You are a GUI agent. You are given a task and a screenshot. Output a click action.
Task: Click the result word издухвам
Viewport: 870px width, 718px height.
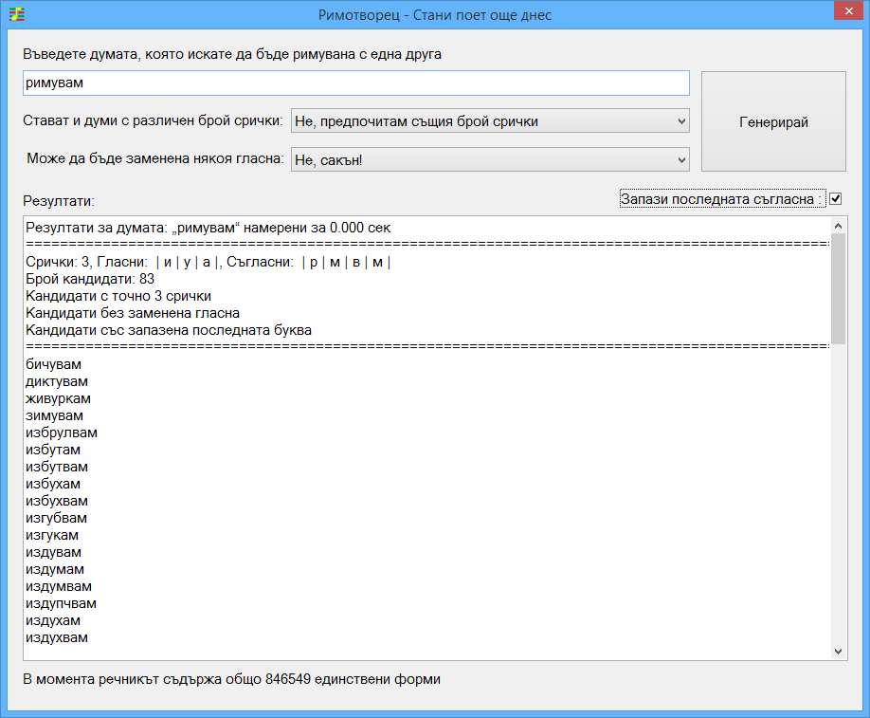point(57,637)
